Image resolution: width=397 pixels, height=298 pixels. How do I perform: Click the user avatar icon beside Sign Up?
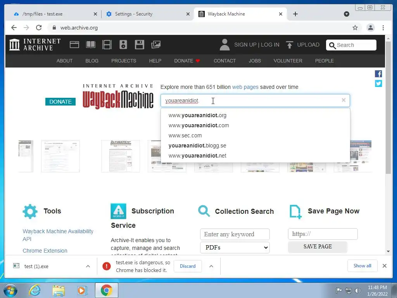(x=224, y=45)
